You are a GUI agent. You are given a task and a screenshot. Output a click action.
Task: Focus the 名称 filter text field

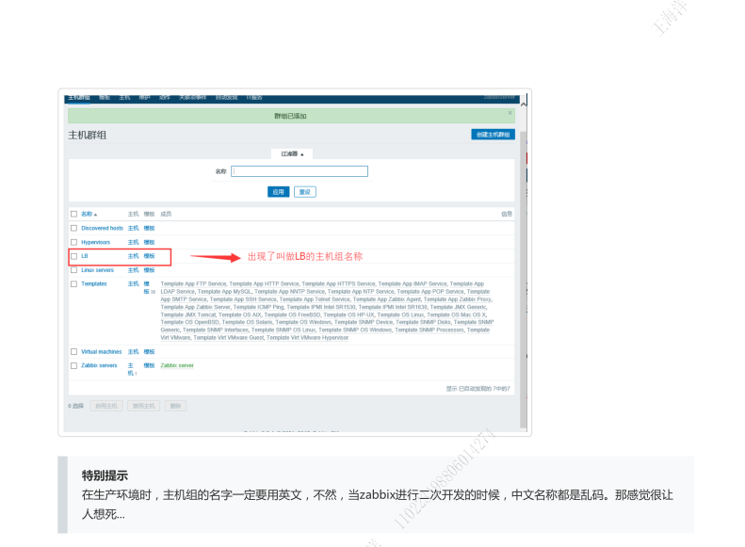click(x=300, y=171)
